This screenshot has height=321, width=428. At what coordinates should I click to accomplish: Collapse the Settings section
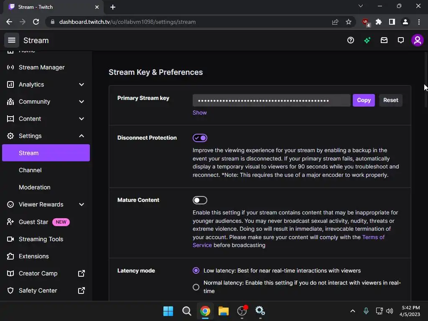(x=82, y=136)
